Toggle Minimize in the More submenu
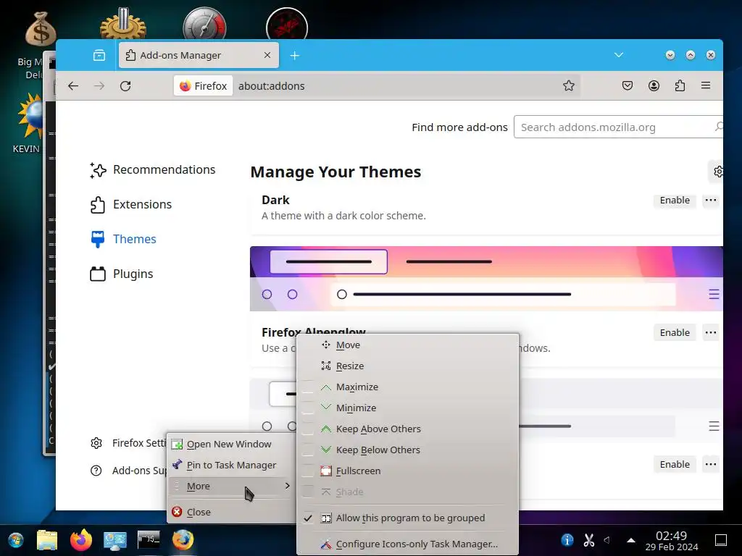The height and width of the screenshot is (556, 742). 407,408
